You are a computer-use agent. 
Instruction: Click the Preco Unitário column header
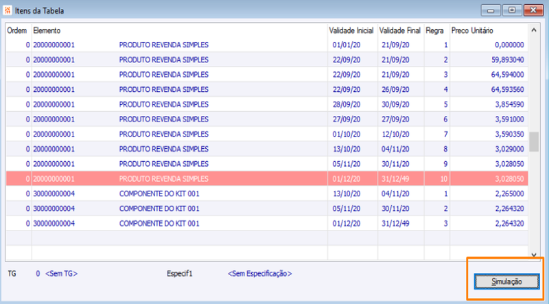point(472,30)
